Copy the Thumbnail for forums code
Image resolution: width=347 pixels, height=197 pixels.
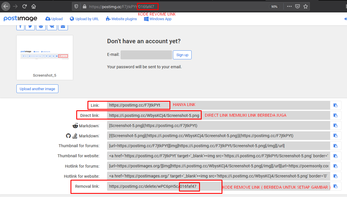pyautogui.click(x=335, y=146)
